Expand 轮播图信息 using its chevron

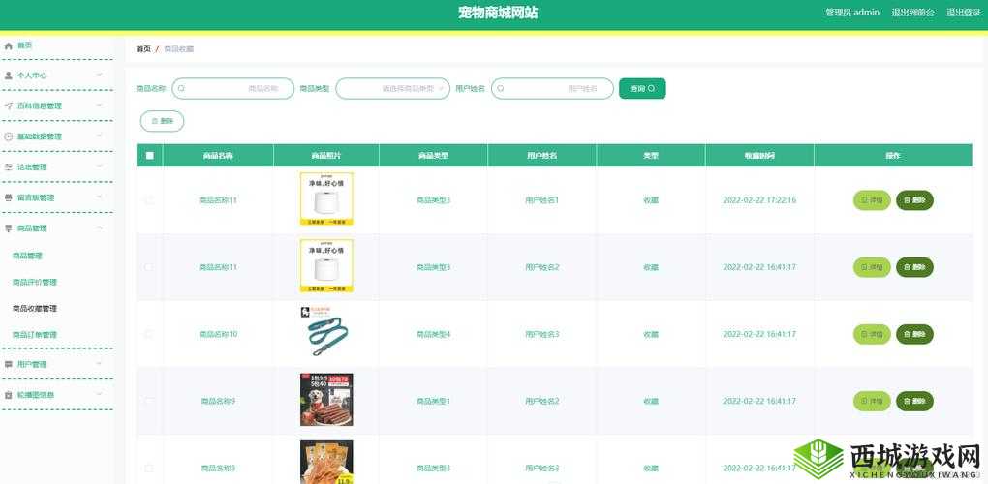[x=99, y=395]
